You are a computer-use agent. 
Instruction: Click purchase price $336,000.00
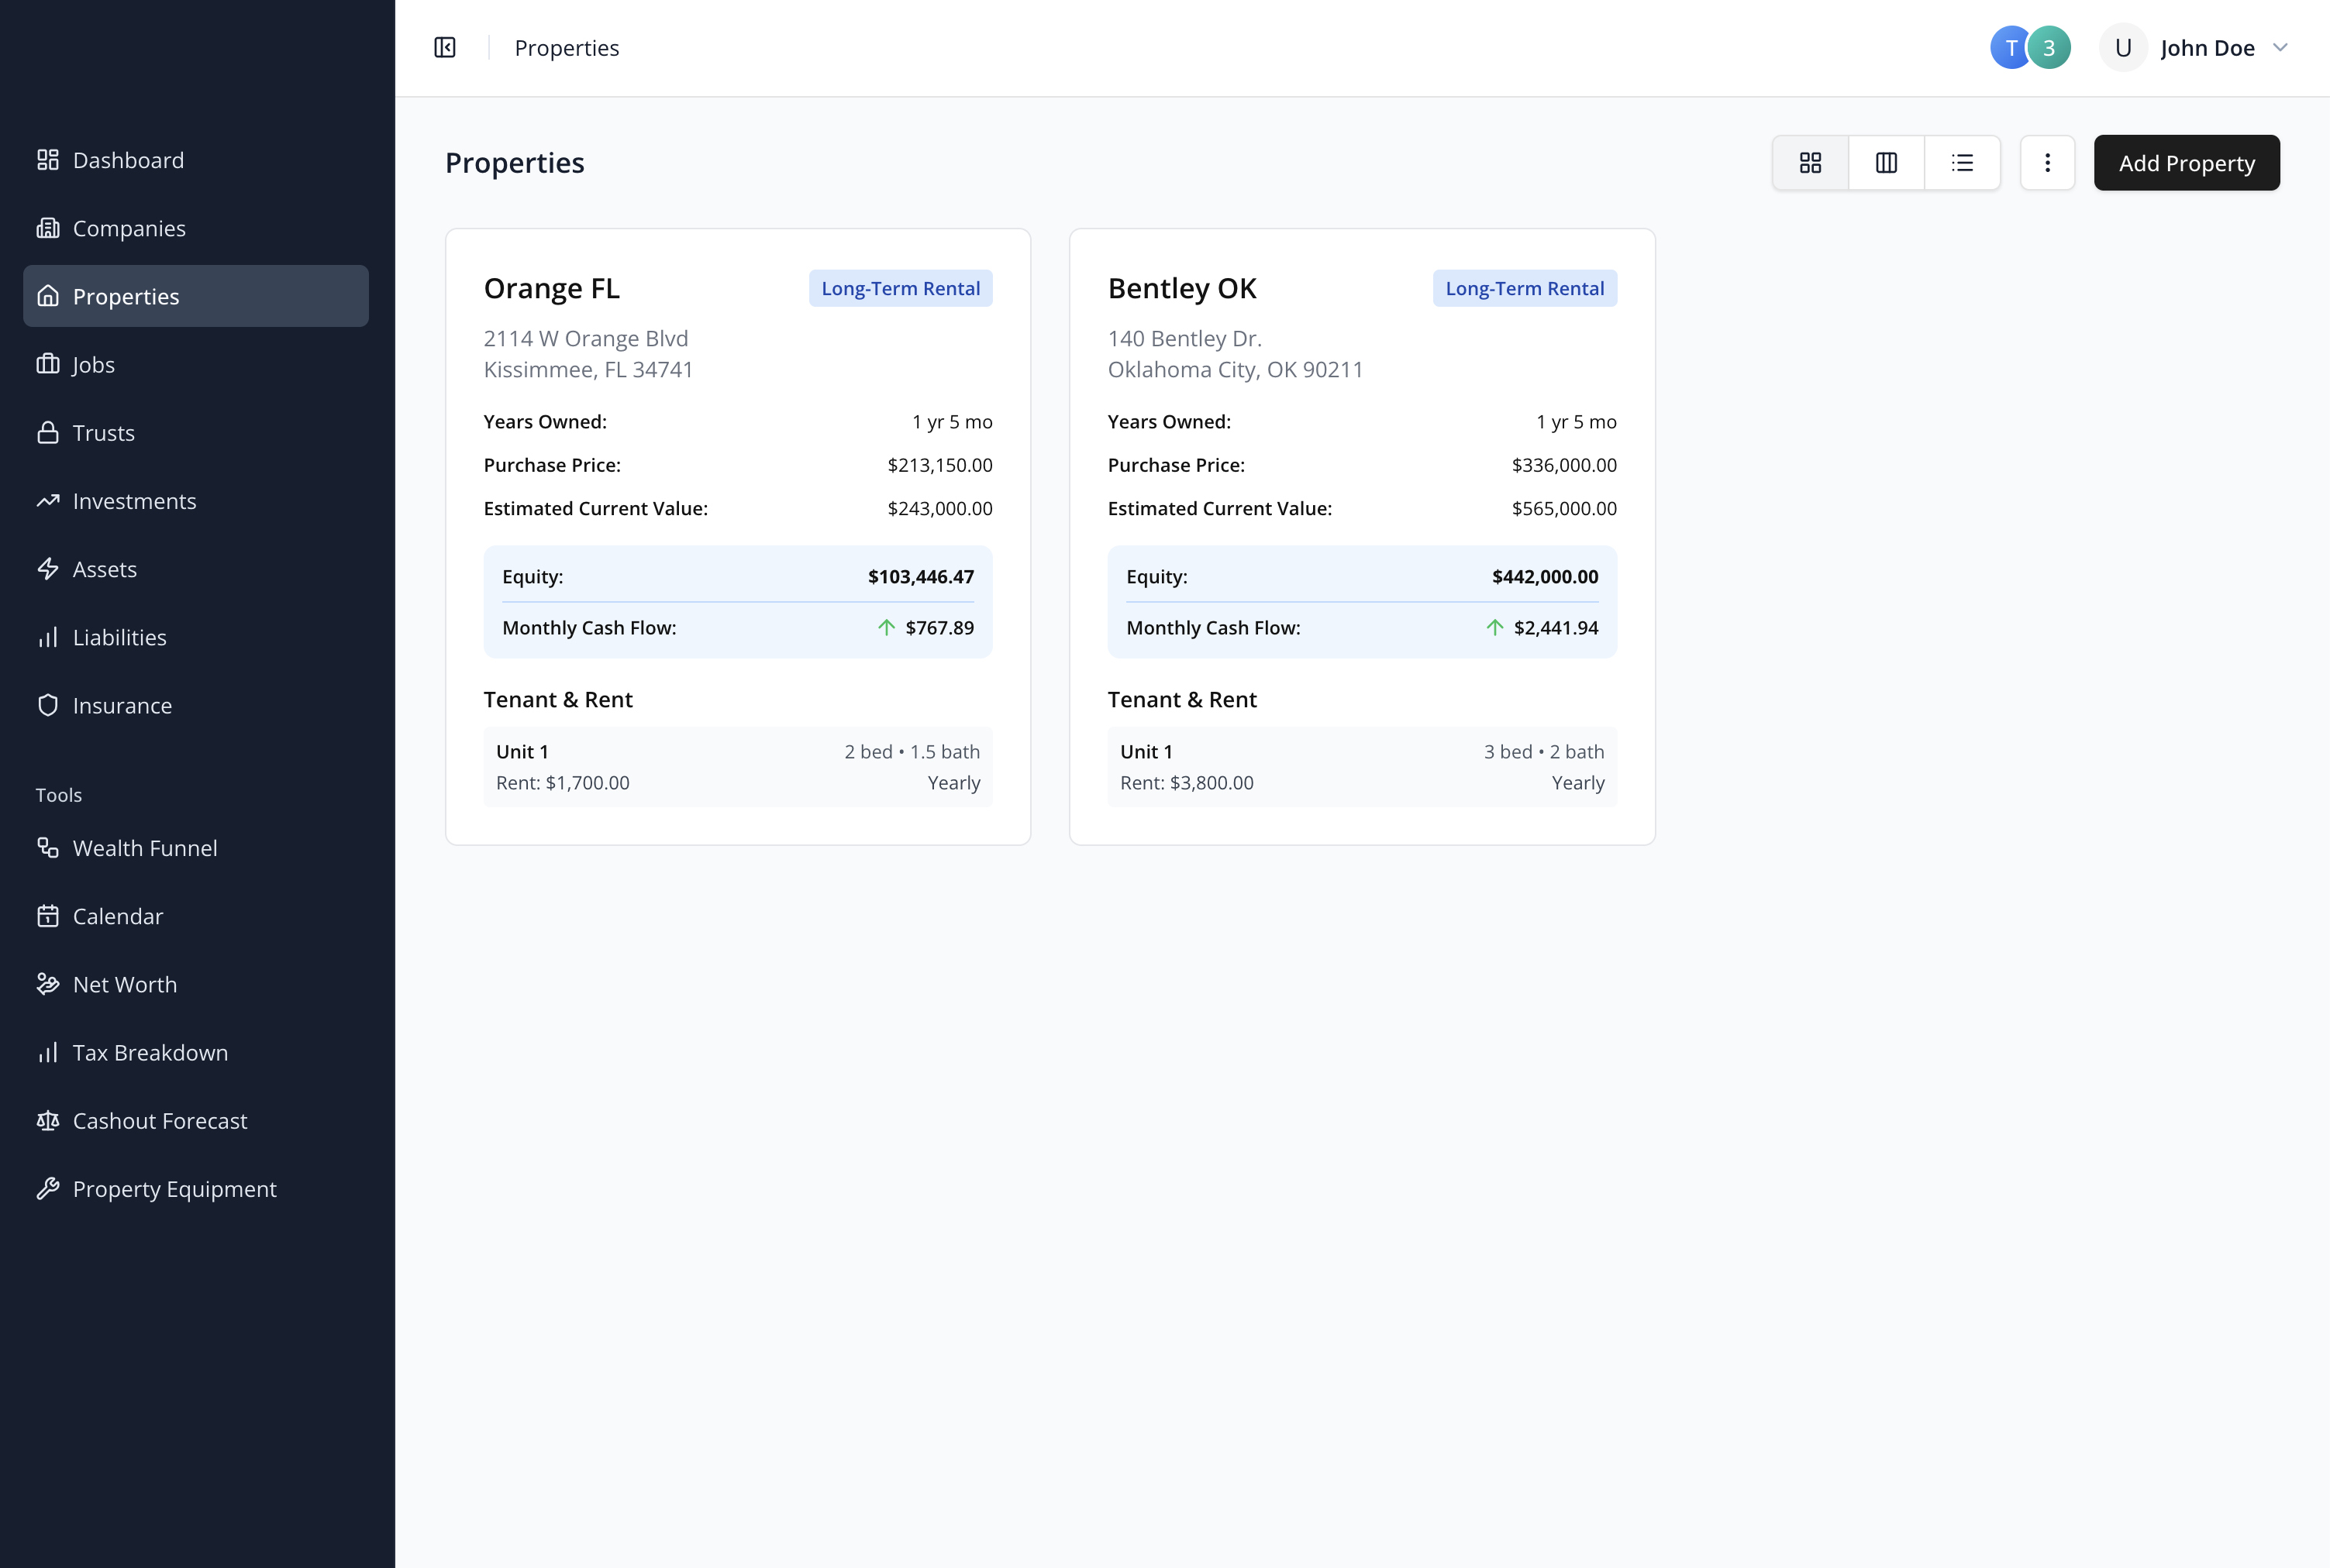[1565, 465]
